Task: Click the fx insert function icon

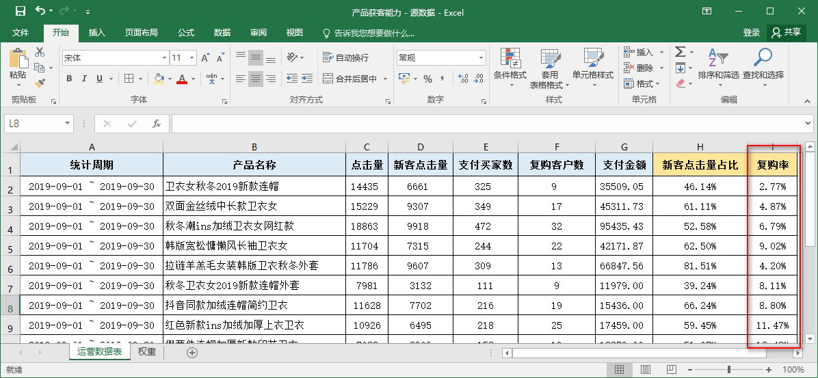Action: tap(157, 124)
